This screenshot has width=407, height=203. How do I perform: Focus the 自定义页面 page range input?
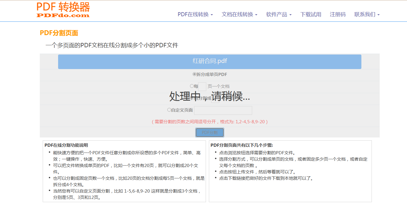point(223,110)
